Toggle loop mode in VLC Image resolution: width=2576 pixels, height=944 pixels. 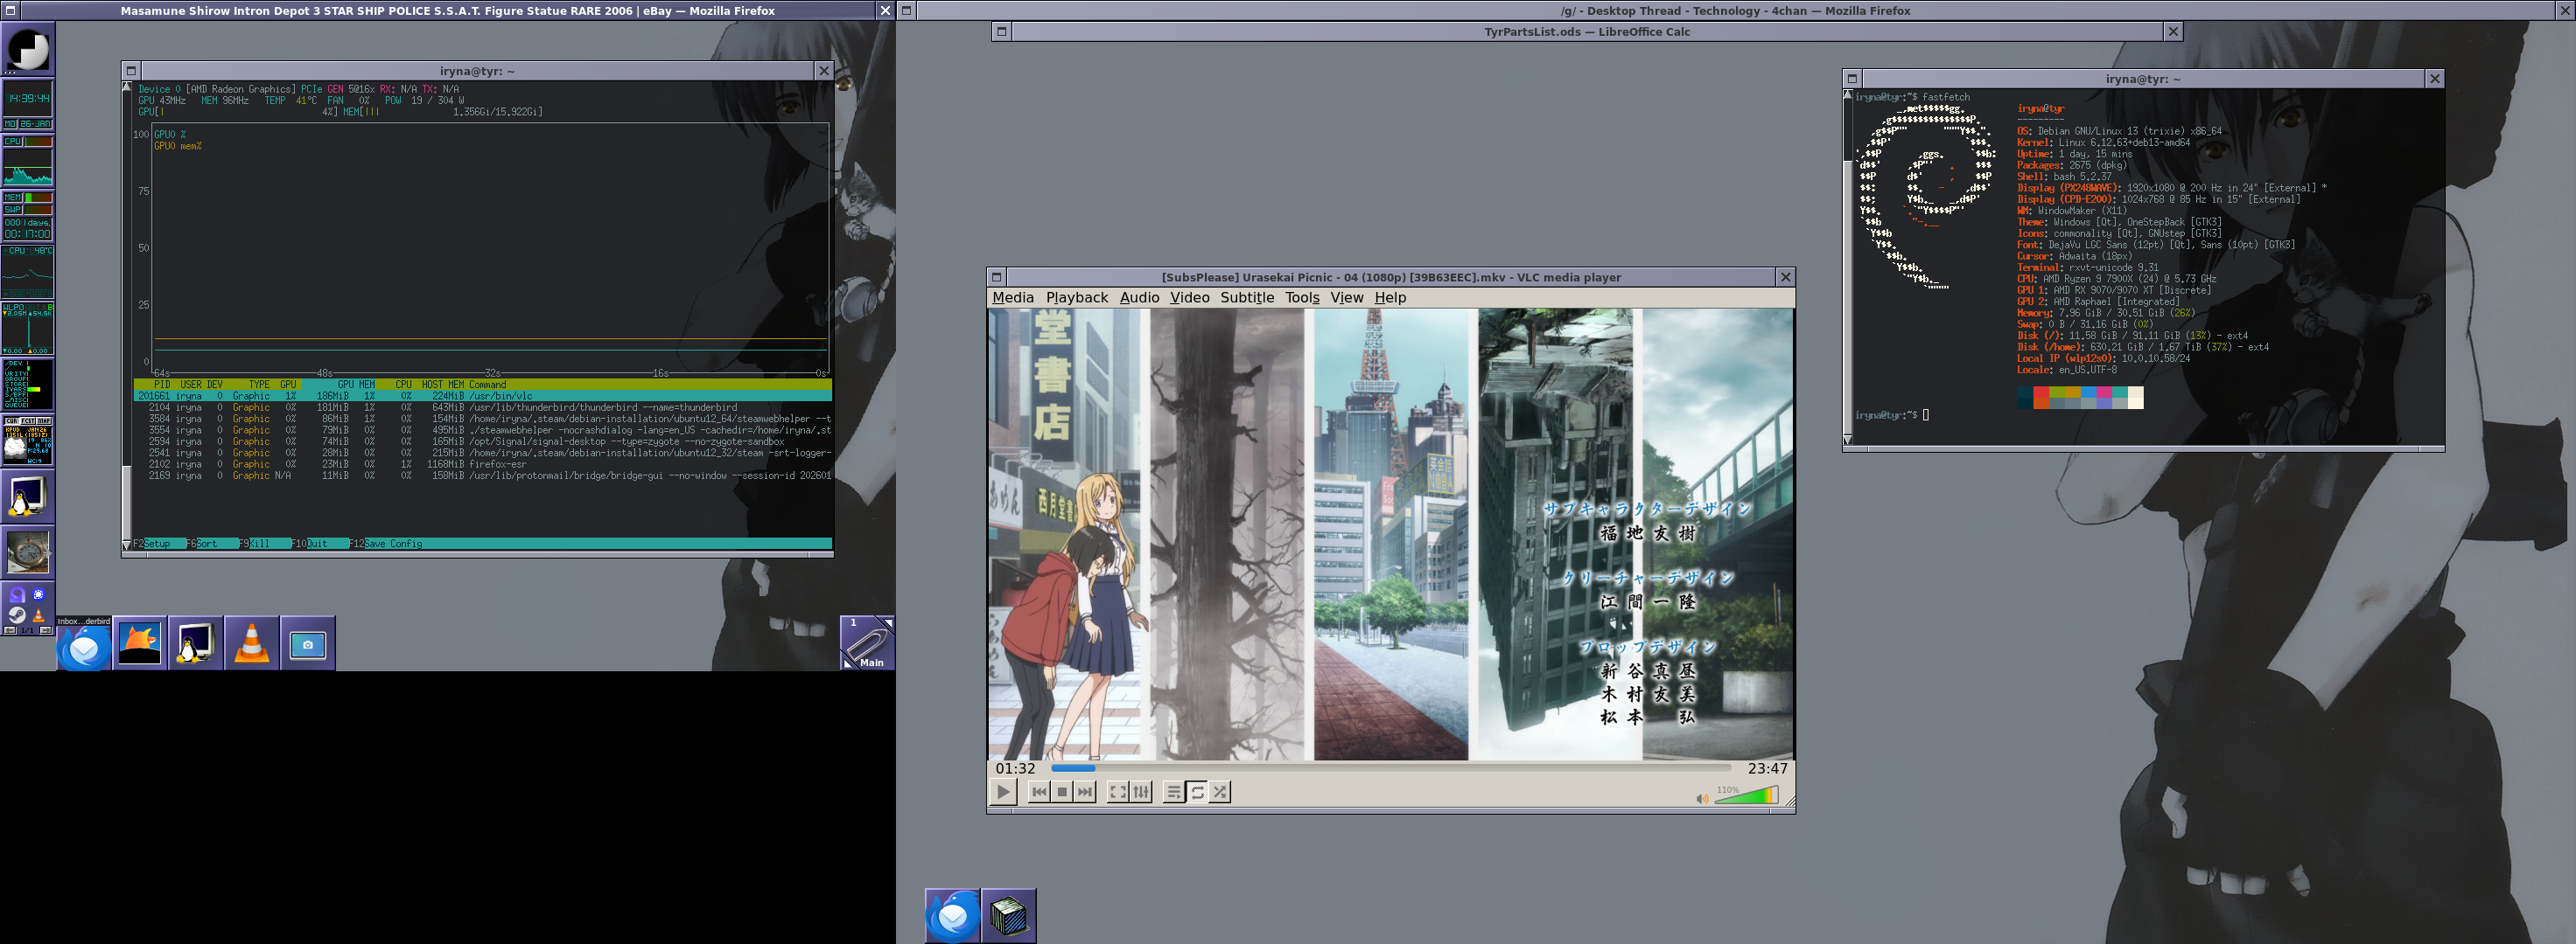tap(1197, 792)
